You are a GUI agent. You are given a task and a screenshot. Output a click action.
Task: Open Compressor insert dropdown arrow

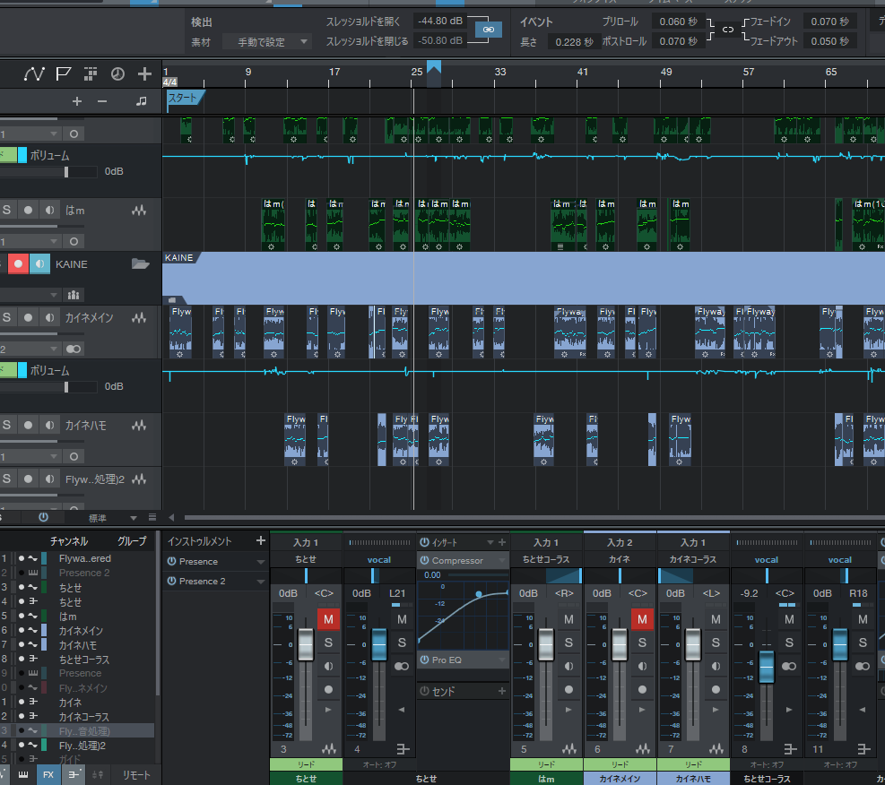pos(502,561)
